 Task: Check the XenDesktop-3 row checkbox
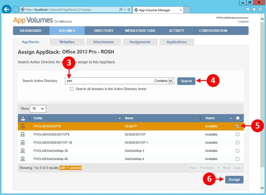click(x=238, y=151)
